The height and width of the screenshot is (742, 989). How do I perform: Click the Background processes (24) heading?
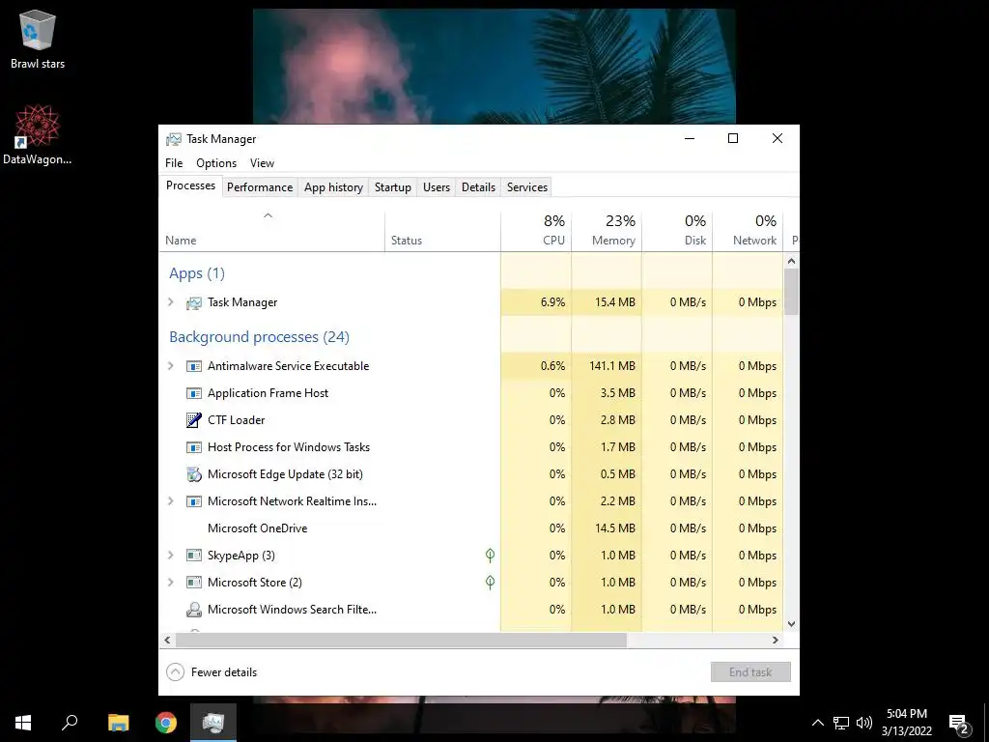point(259,337)
